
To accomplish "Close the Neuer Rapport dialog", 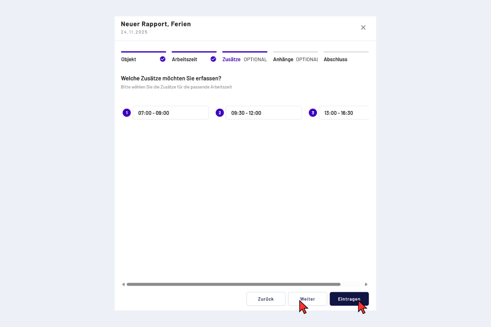I will tap(363, 27).
